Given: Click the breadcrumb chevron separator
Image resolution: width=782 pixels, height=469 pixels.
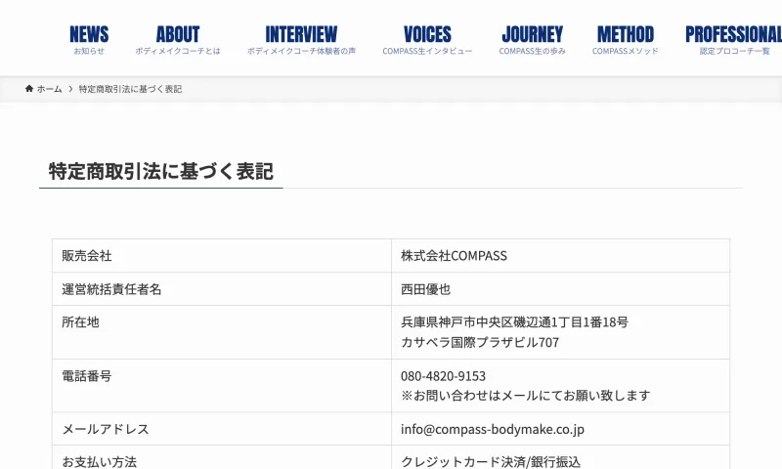Looking at the screenshot, I should [70, 89].
